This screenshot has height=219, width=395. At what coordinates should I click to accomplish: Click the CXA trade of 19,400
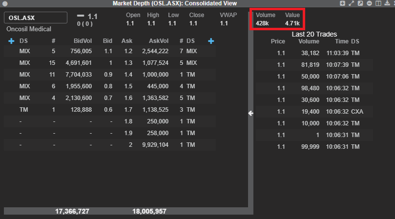314,112
